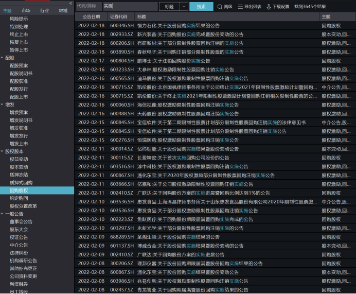Viewport: 356px width, 294px height.
Task: Select 董事会公告 in the sidebar
Action: 21,221
